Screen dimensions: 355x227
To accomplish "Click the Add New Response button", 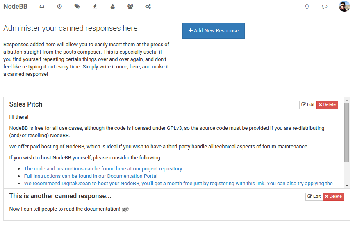I will coord(214,31).
